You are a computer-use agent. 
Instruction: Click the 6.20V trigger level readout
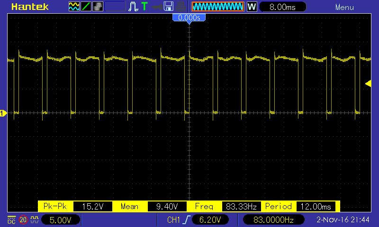click(x=210, y=220)
